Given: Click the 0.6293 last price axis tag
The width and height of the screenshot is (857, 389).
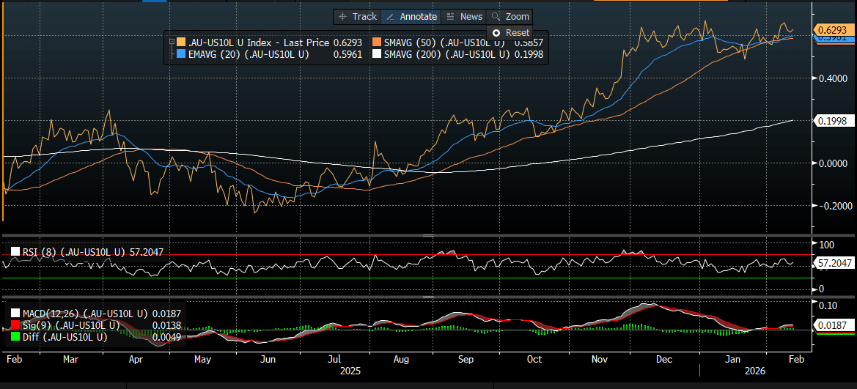Looking at the screenshot, I should (832, 29).
